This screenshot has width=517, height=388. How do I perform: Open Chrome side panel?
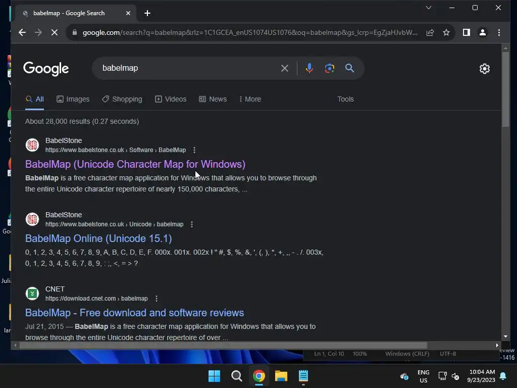coord(466,32)
